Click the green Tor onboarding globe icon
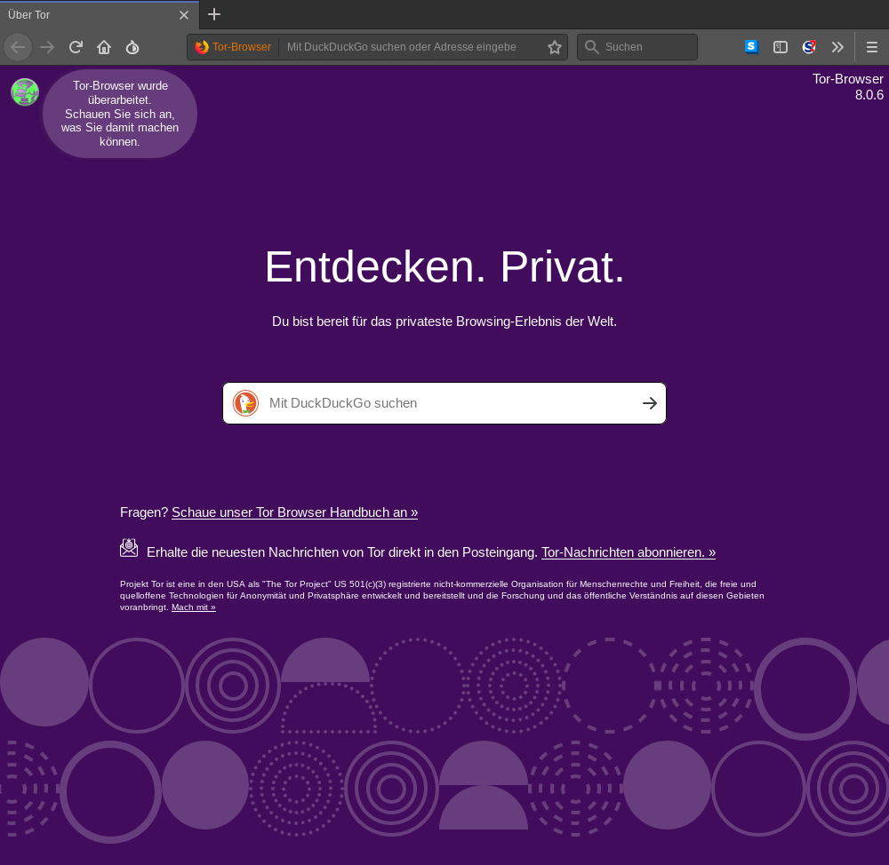889x865 pixels. click(25, 92)
